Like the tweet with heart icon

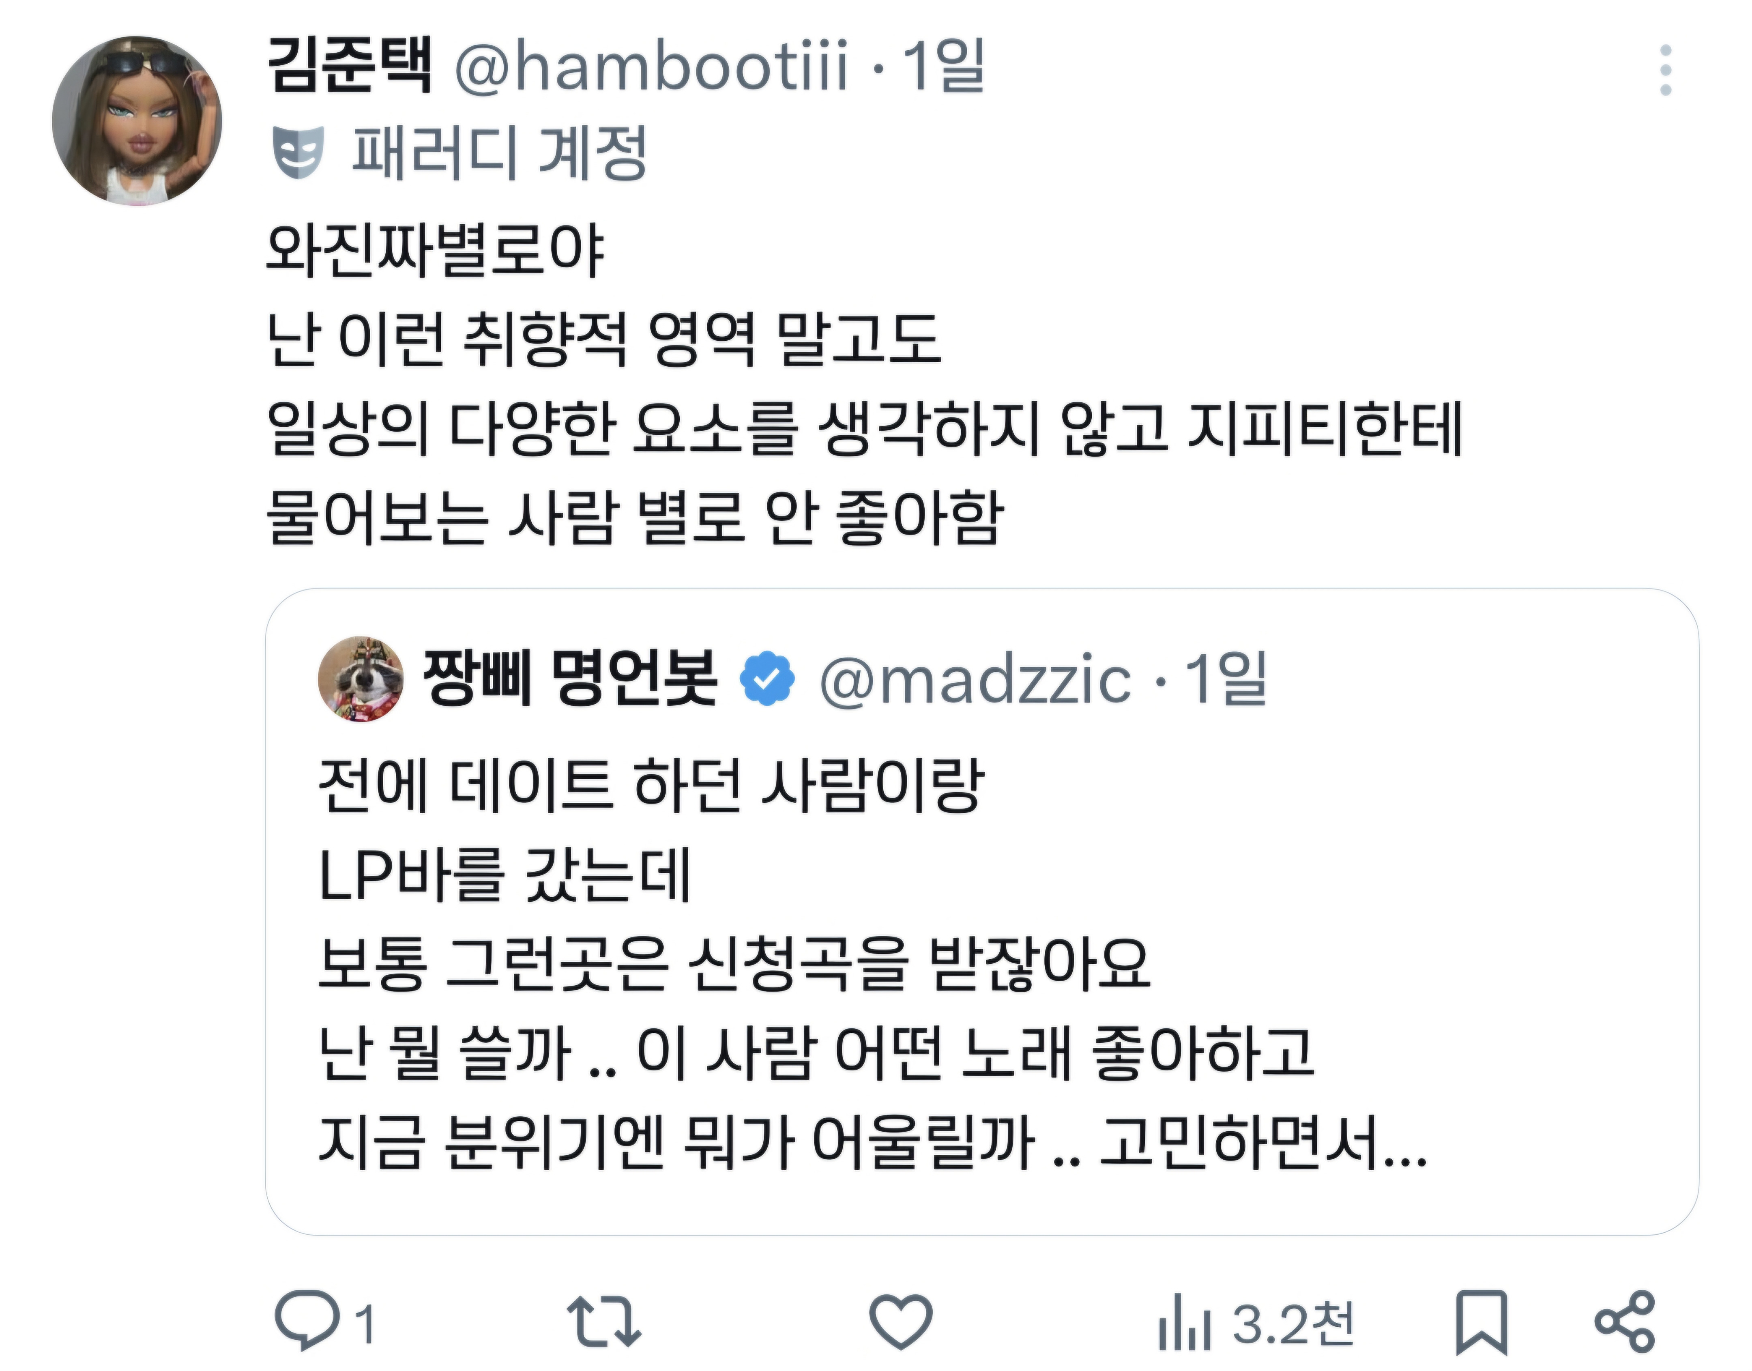(x=901, y=1320)
